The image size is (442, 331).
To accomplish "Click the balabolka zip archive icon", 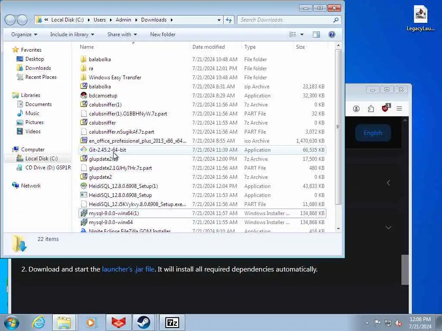I will click(83, 86).
